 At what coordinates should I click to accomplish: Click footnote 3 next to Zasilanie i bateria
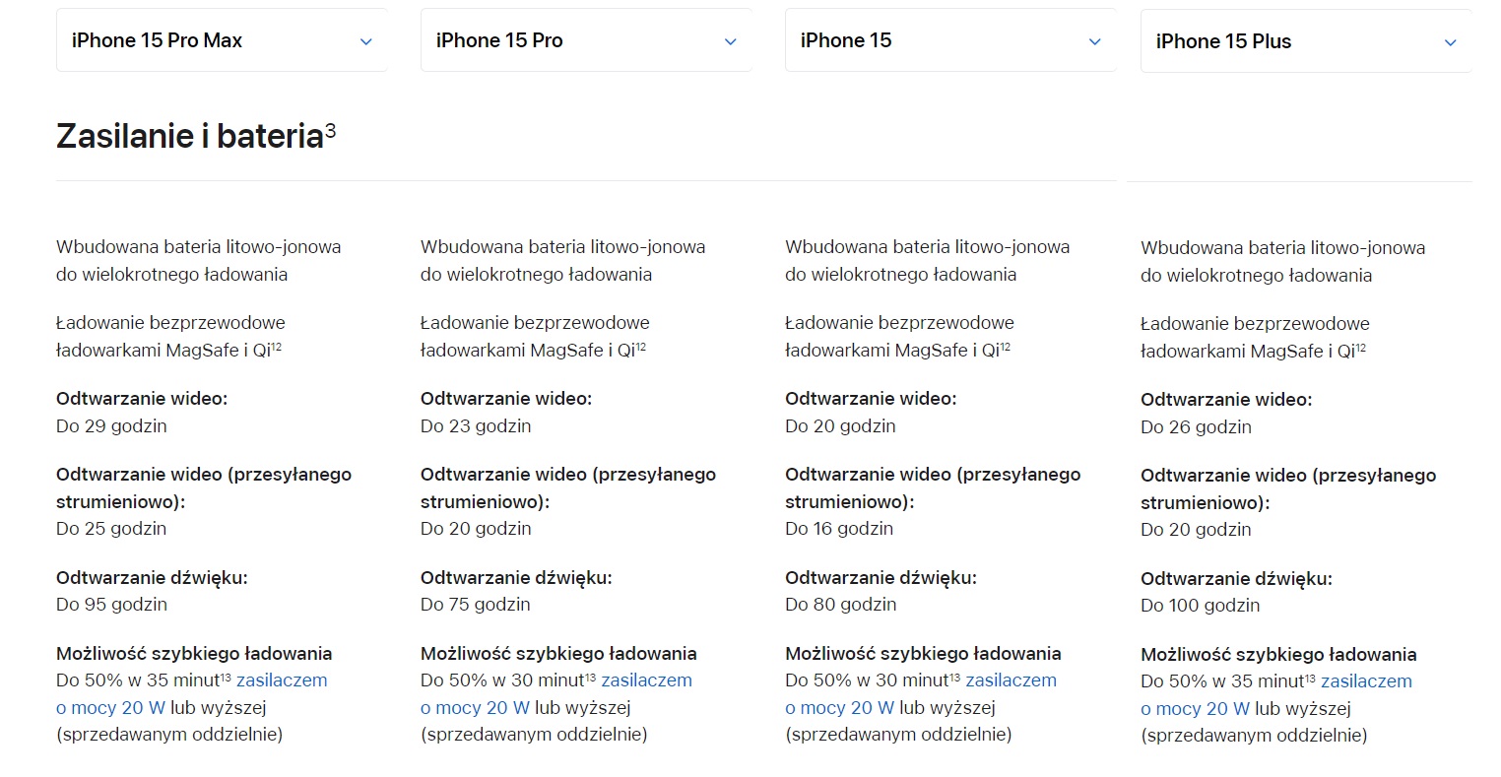[x=331, y=129]
